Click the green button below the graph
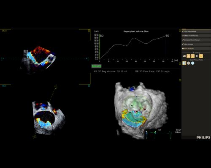 pyautogui.click(x=96, y=66)
